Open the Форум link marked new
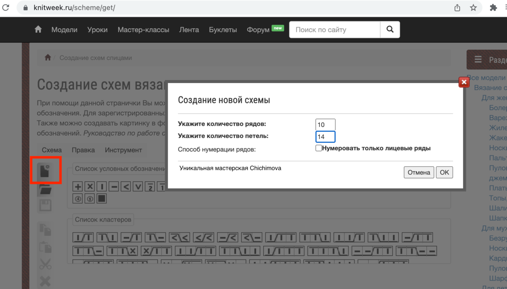 pyautogui.click(x=258, y=30)
